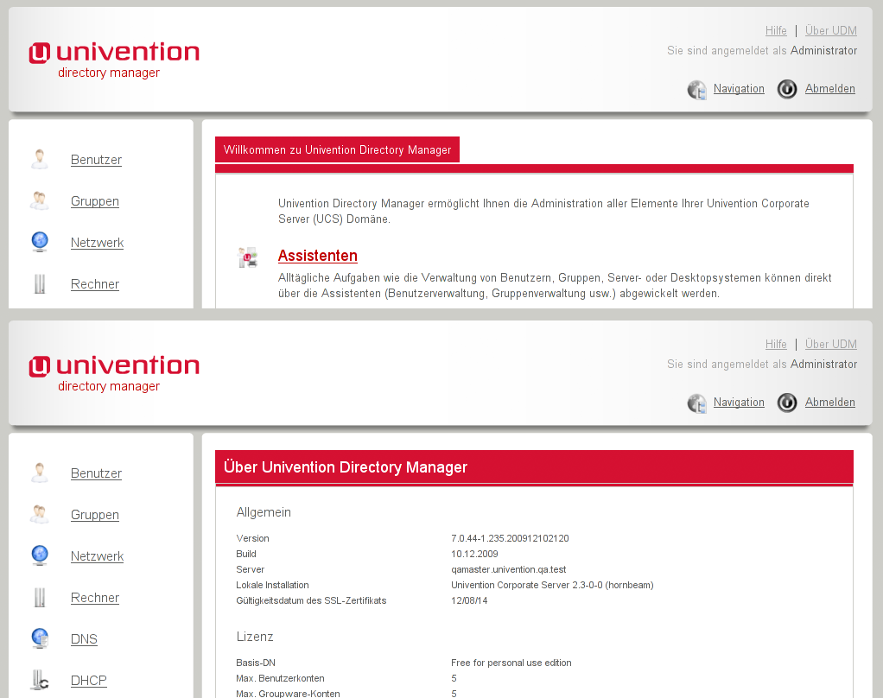Click the DNS globe icon in sidebar

(40, 638)
